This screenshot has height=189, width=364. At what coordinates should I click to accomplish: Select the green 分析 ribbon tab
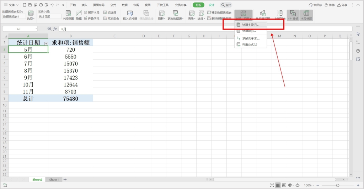pos(198,5)
